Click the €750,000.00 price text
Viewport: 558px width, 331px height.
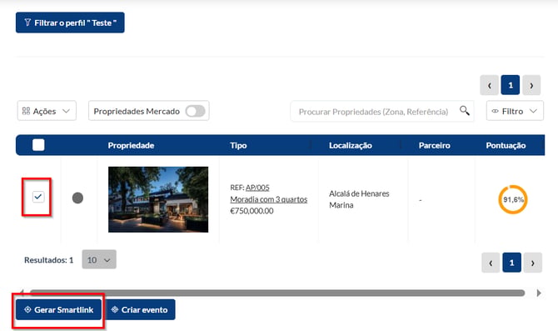252,211
